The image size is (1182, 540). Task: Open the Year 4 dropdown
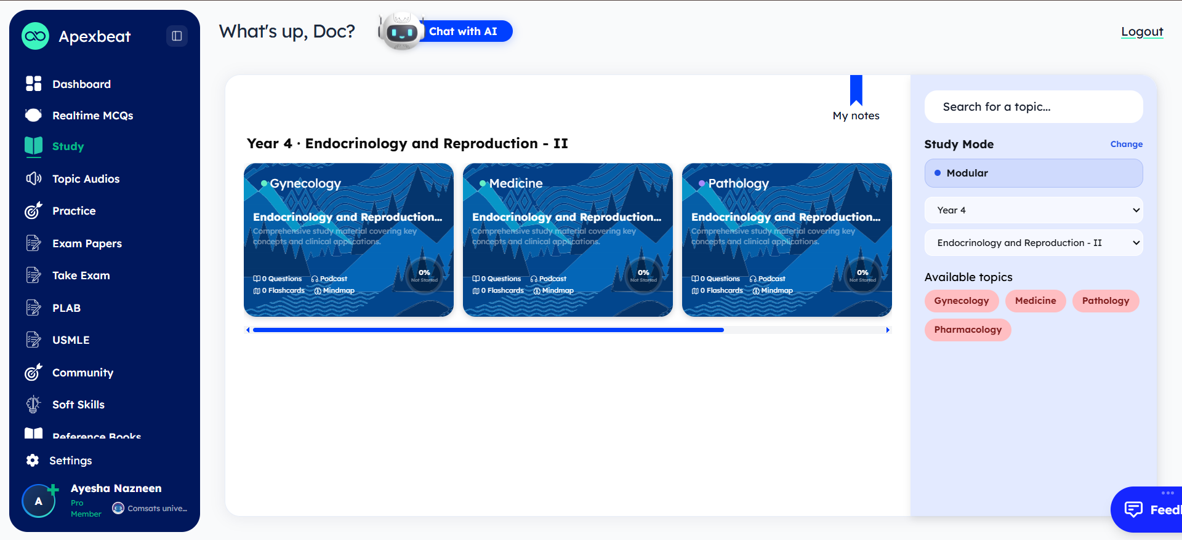[1034, 210]
